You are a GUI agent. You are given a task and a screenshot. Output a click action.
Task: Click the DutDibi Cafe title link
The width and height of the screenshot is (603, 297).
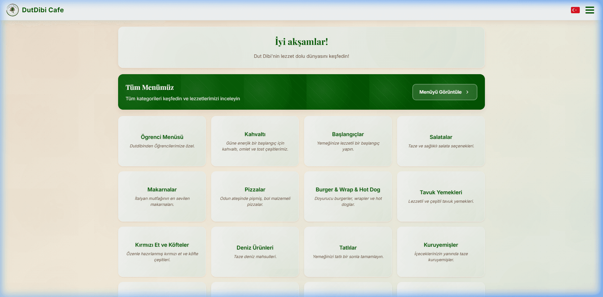point(43,10)
